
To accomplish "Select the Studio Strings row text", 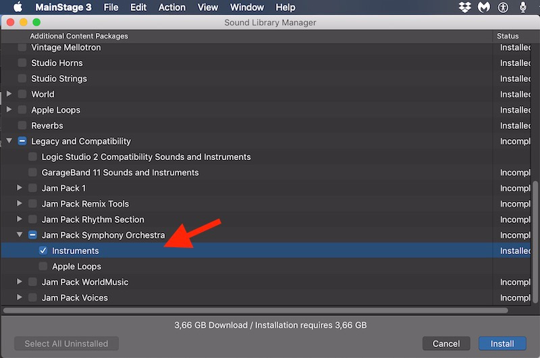I will [59, 78].
